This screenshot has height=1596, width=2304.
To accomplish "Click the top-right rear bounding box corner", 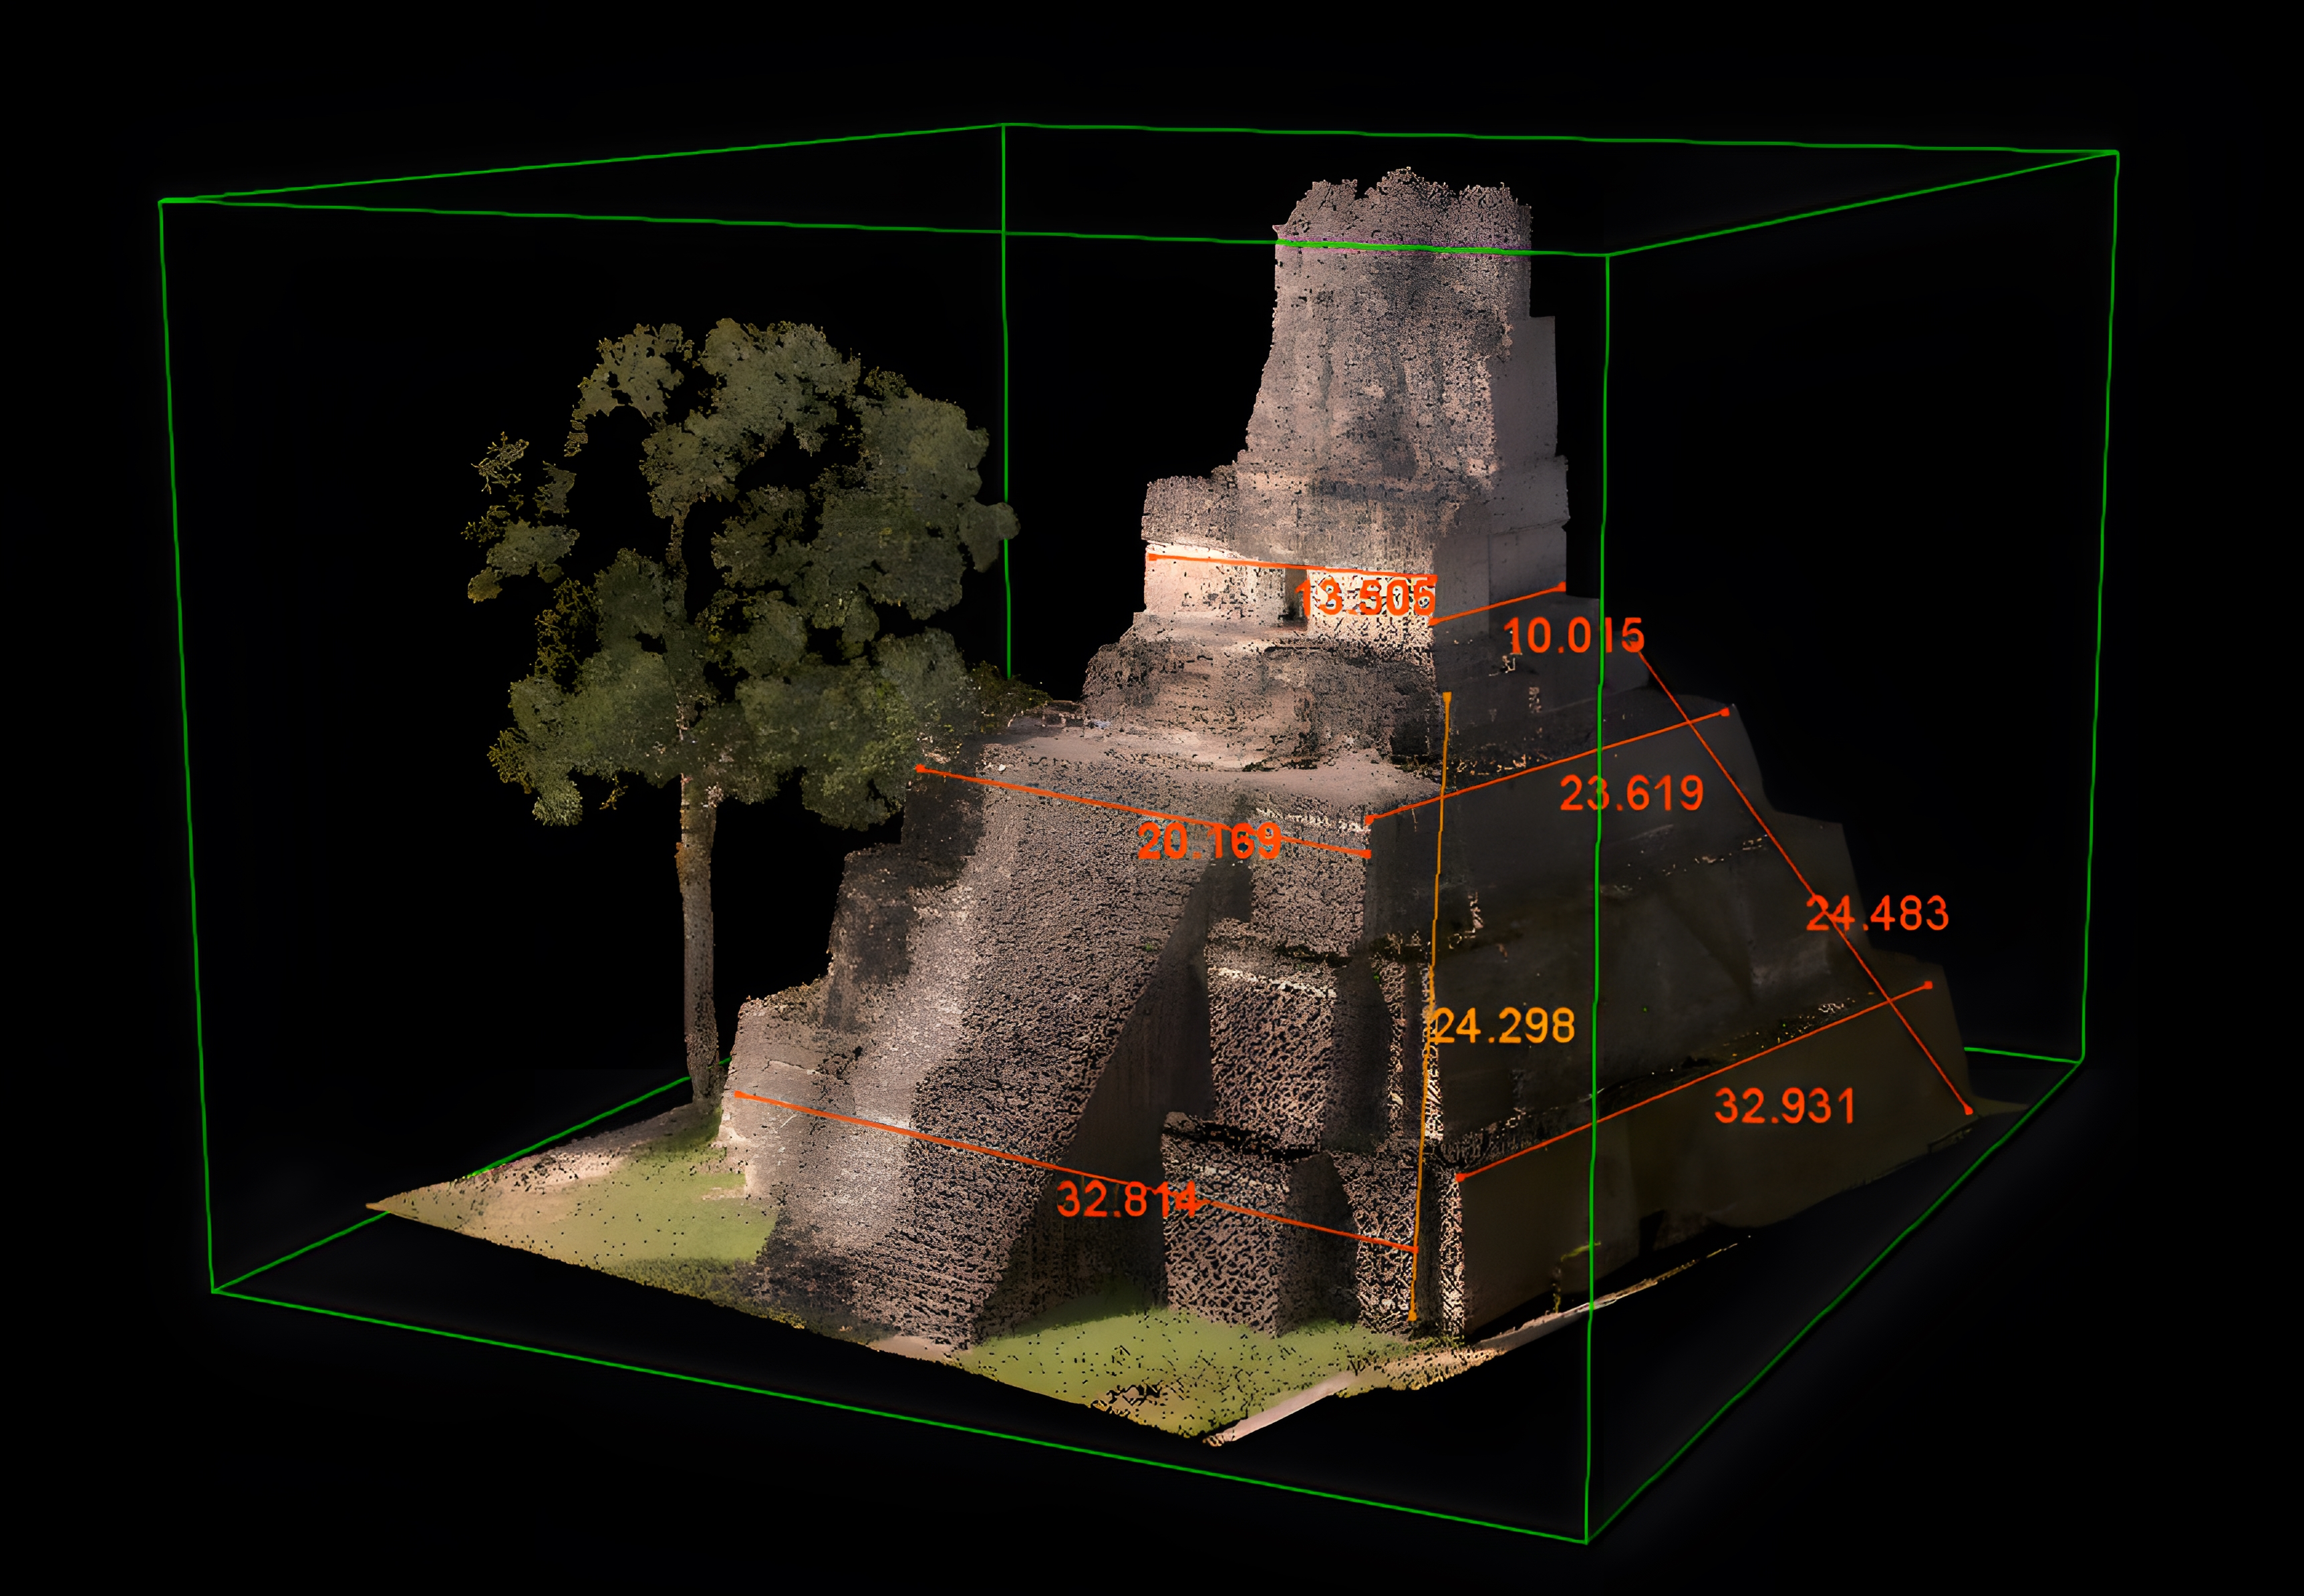I will [x=2117, y=153].
